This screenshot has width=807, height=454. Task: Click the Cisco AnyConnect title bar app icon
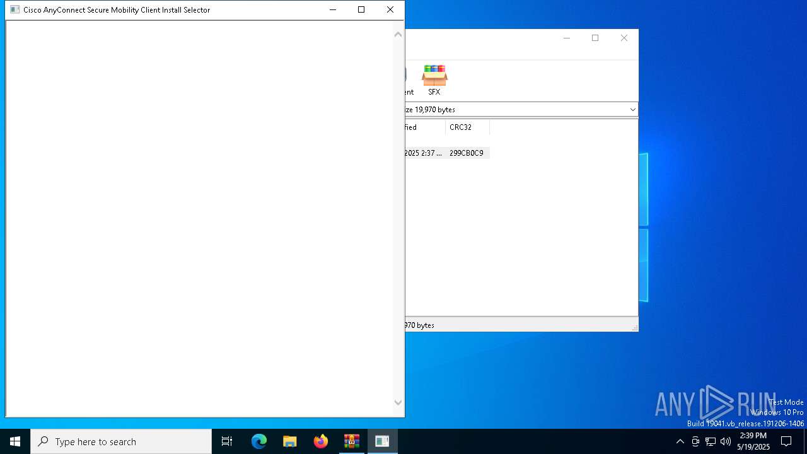pyautogui.click(x=15, y=9)
